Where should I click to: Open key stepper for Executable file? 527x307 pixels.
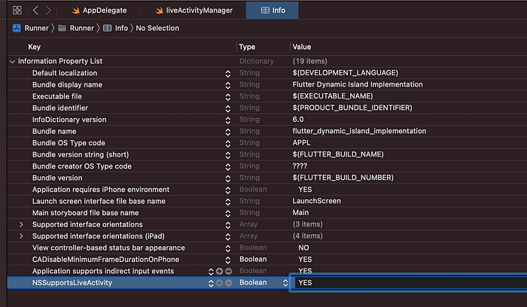[228, 97]
